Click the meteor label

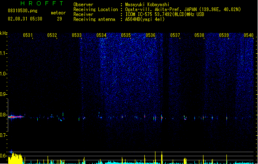pos(58,13)
